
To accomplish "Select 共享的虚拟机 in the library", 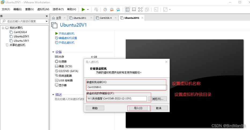I will click(x=17, y=45).
